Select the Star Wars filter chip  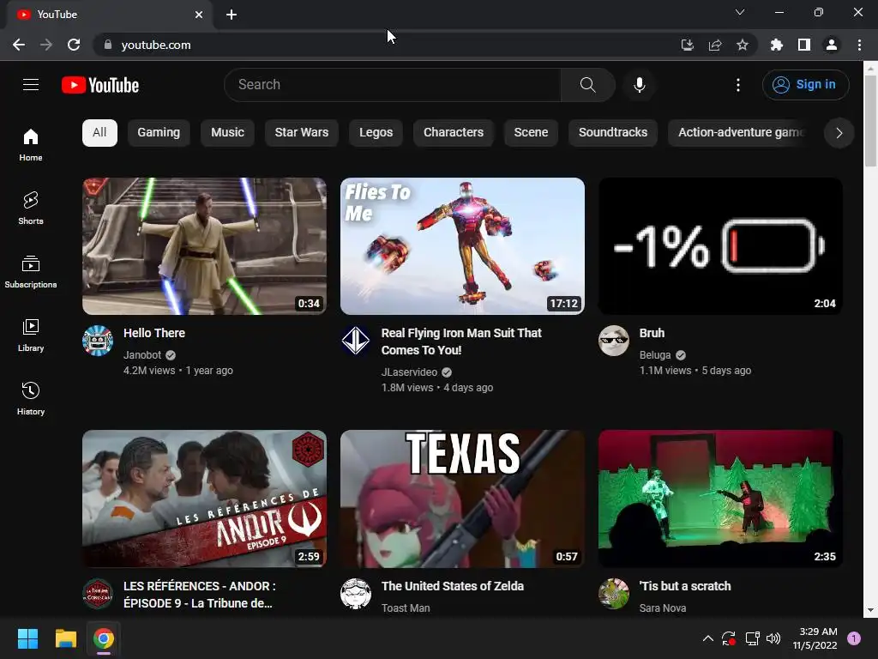pos(301,133)
